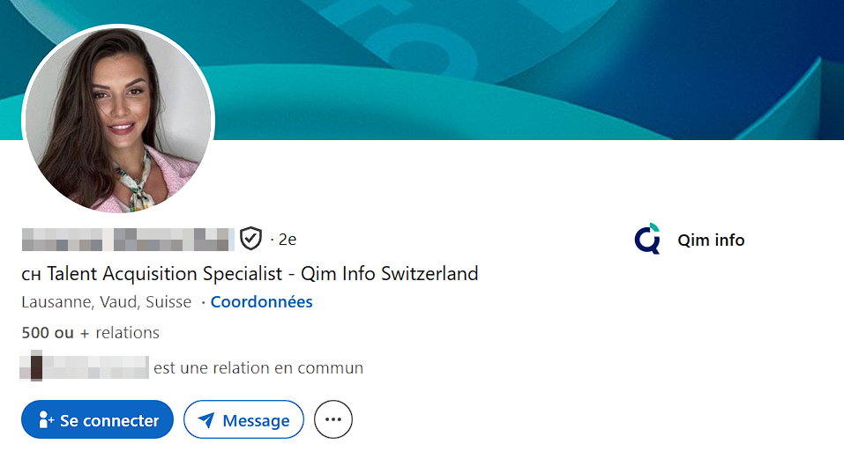The width and height of the screenshot is (844, 459).
Task: Click the verification shield badge icon
Action: point(251,238)
